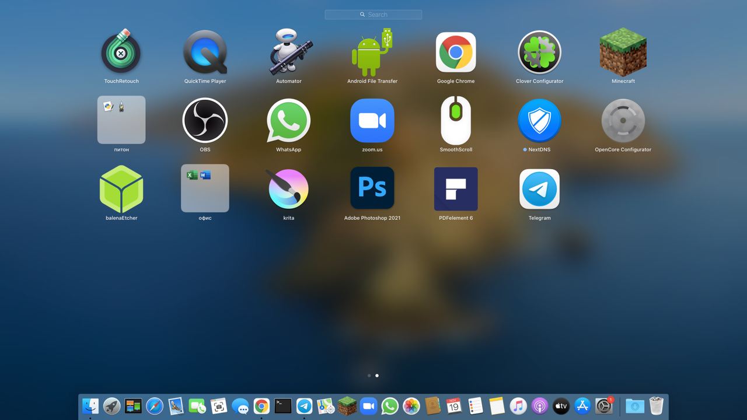Open the питон folder
Viewport: 747px width, 420px height.
pos(121,120)
